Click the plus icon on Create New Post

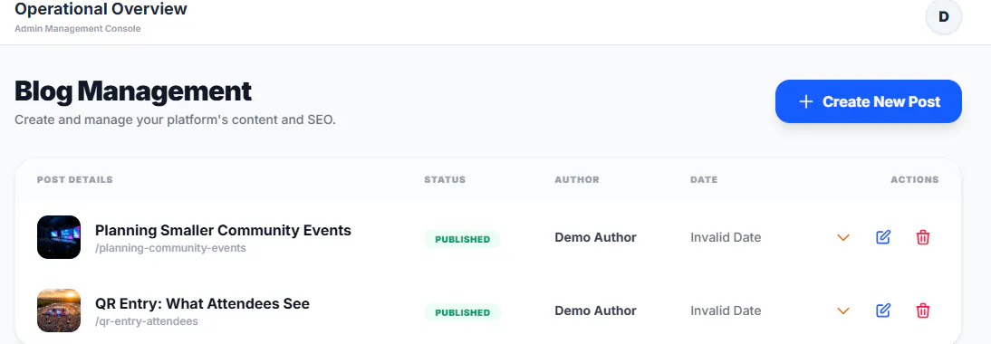(x=806, y=101)
